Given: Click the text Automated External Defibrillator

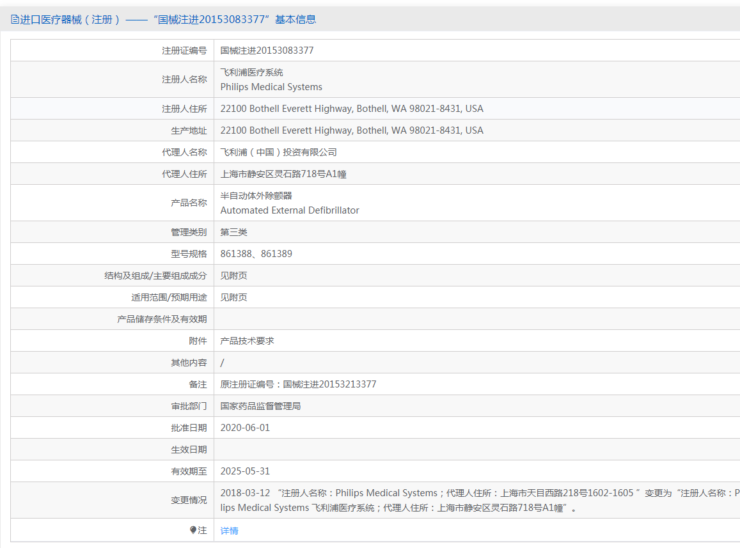Looking at the screenshot, I should coord(290,210).
